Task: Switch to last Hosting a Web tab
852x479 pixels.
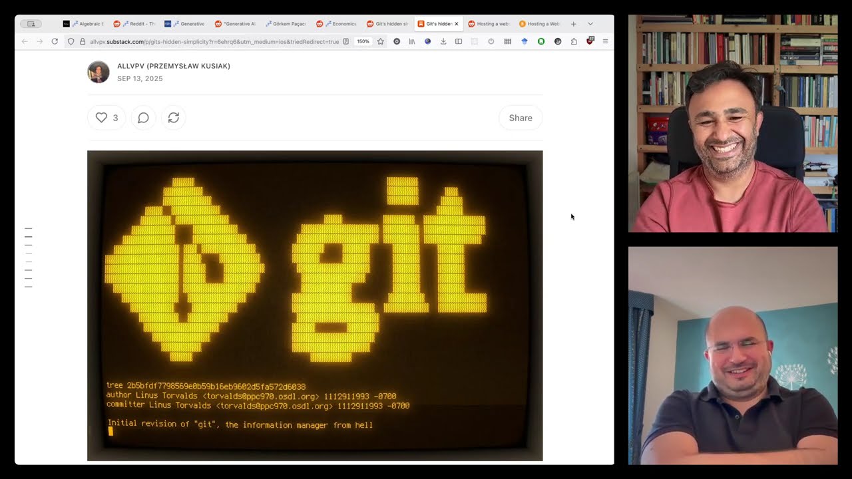Action: click(539, 24)
